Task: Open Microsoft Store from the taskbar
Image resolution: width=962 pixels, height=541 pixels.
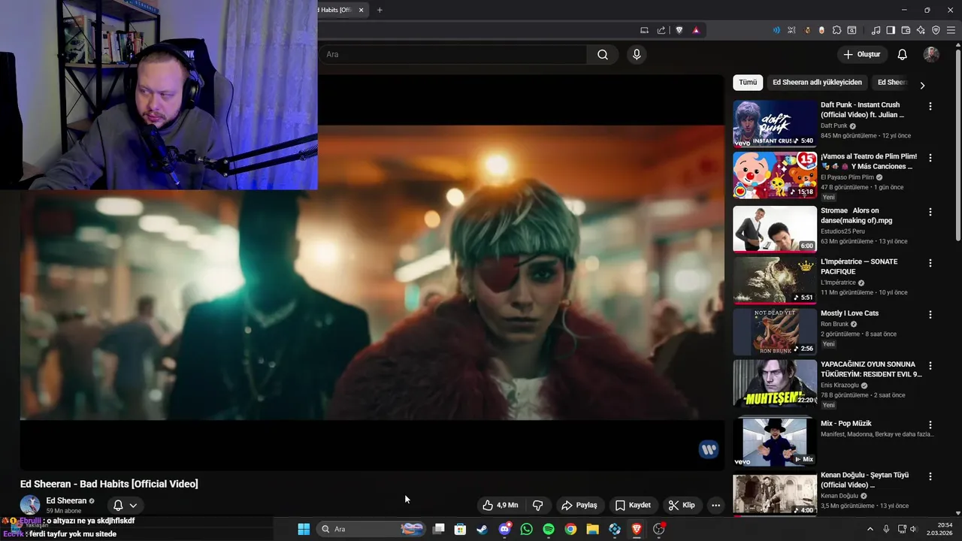Action: tap(460, 529)
